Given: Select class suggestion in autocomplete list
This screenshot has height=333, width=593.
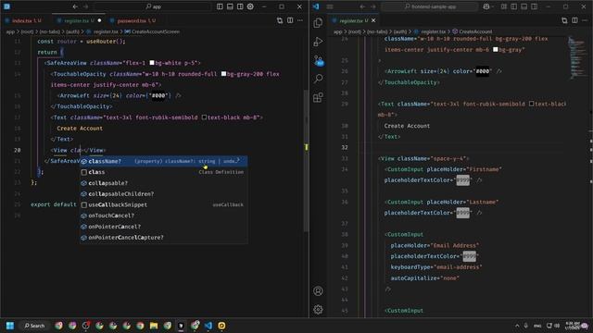Looking at the screenshot, I should click(x=164, y=172).
